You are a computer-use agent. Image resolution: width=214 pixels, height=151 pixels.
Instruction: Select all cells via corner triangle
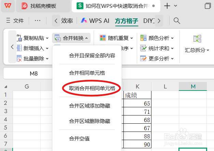point(6,87)
